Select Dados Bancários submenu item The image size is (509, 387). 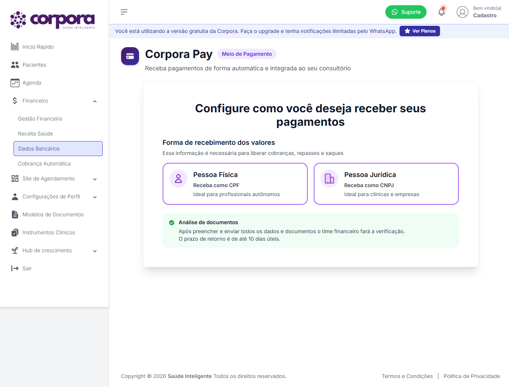coord(58,149)
